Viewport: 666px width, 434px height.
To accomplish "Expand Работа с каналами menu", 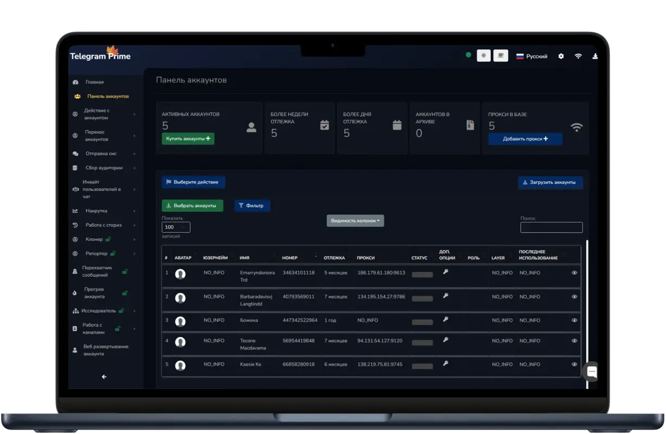I will (104, 328).
